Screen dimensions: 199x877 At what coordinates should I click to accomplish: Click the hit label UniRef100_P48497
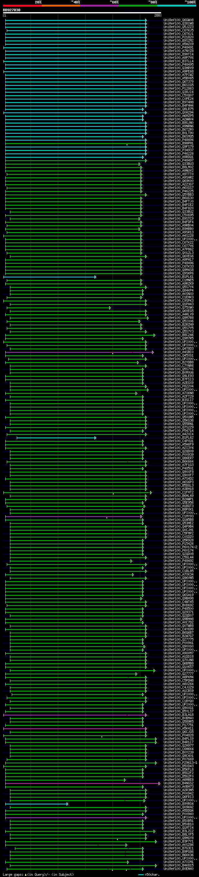(178, 160)
